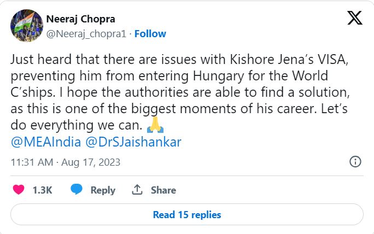This screenshot has height=234, width=374.
Task: Open the @MEAIndia mention
Action: tap(46, 142)
